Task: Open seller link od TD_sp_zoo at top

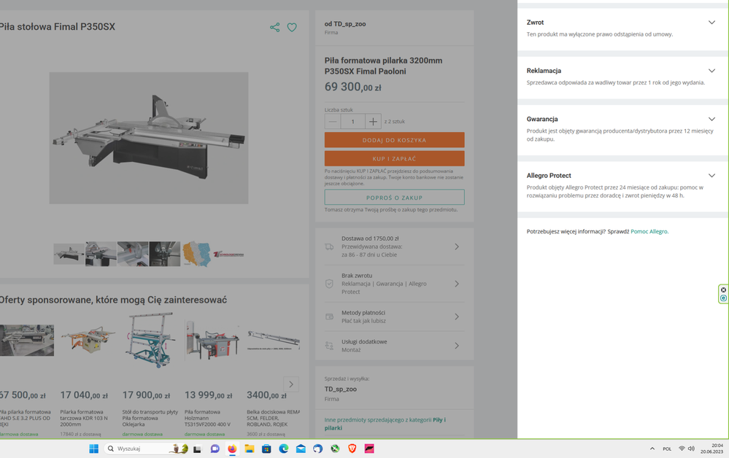Action: [x=345, y=23]
